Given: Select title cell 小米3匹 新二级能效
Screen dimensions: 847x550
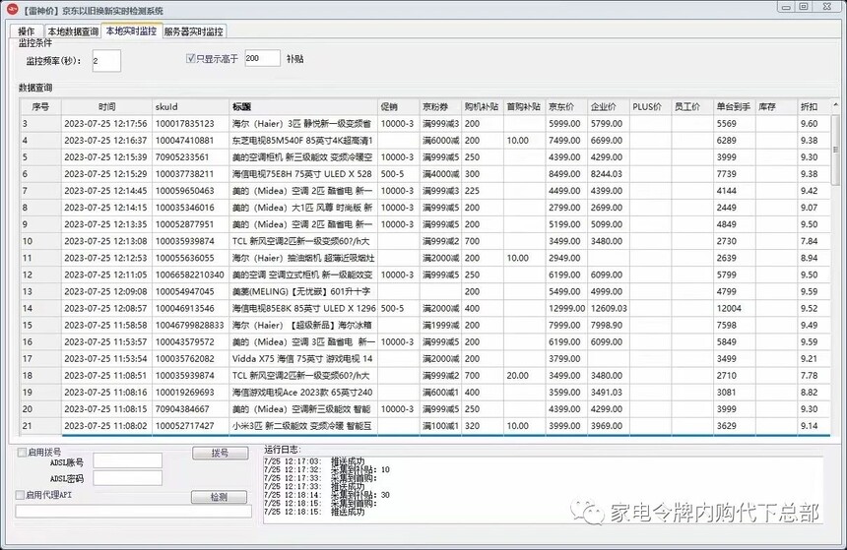Looking at the screenshot, I should 303,425.
